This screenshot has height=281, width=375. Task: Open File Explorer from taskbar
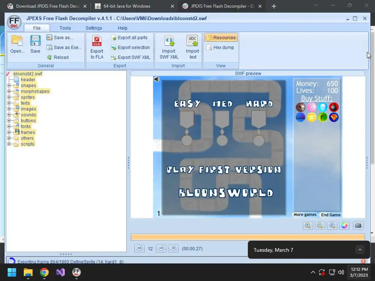[28, 272]
